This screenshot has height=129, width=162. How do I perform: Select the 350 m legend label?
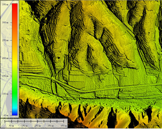pyautogui.click(x=5, y=5)
